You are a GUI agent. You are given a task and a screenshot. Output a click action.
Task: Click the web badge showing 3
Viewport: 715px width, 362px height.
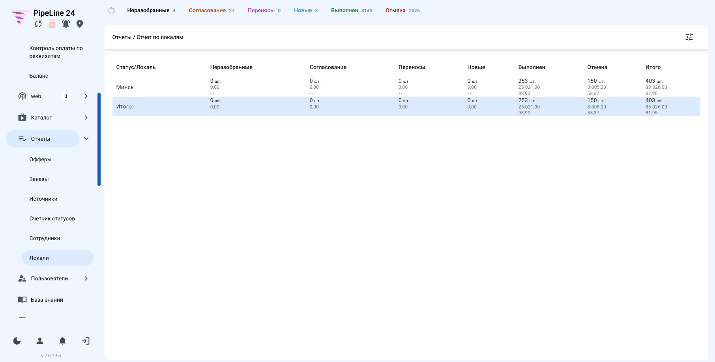point(66,96)
